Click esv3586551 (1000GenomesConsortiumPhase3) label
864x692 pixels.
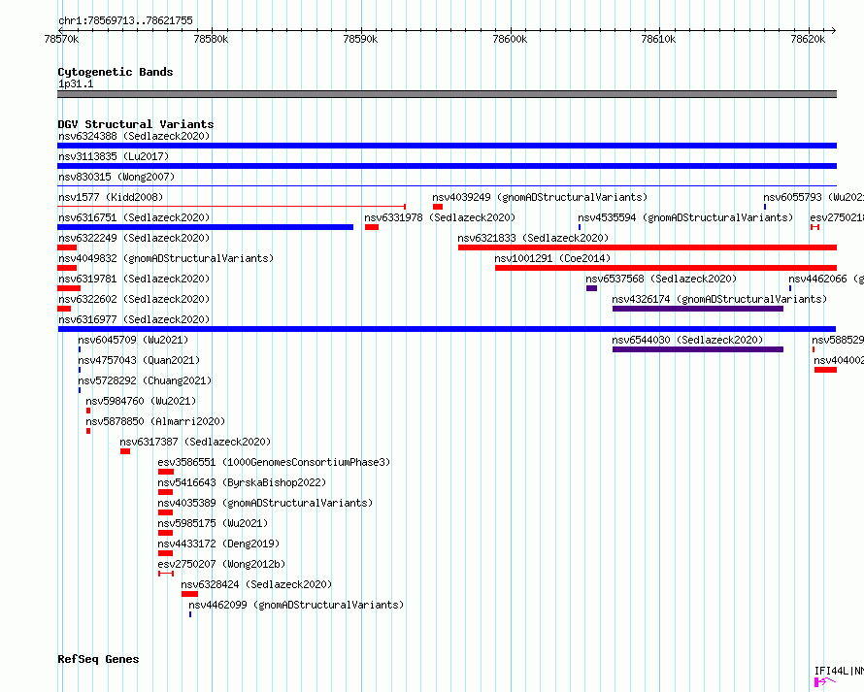click(274, 462)
